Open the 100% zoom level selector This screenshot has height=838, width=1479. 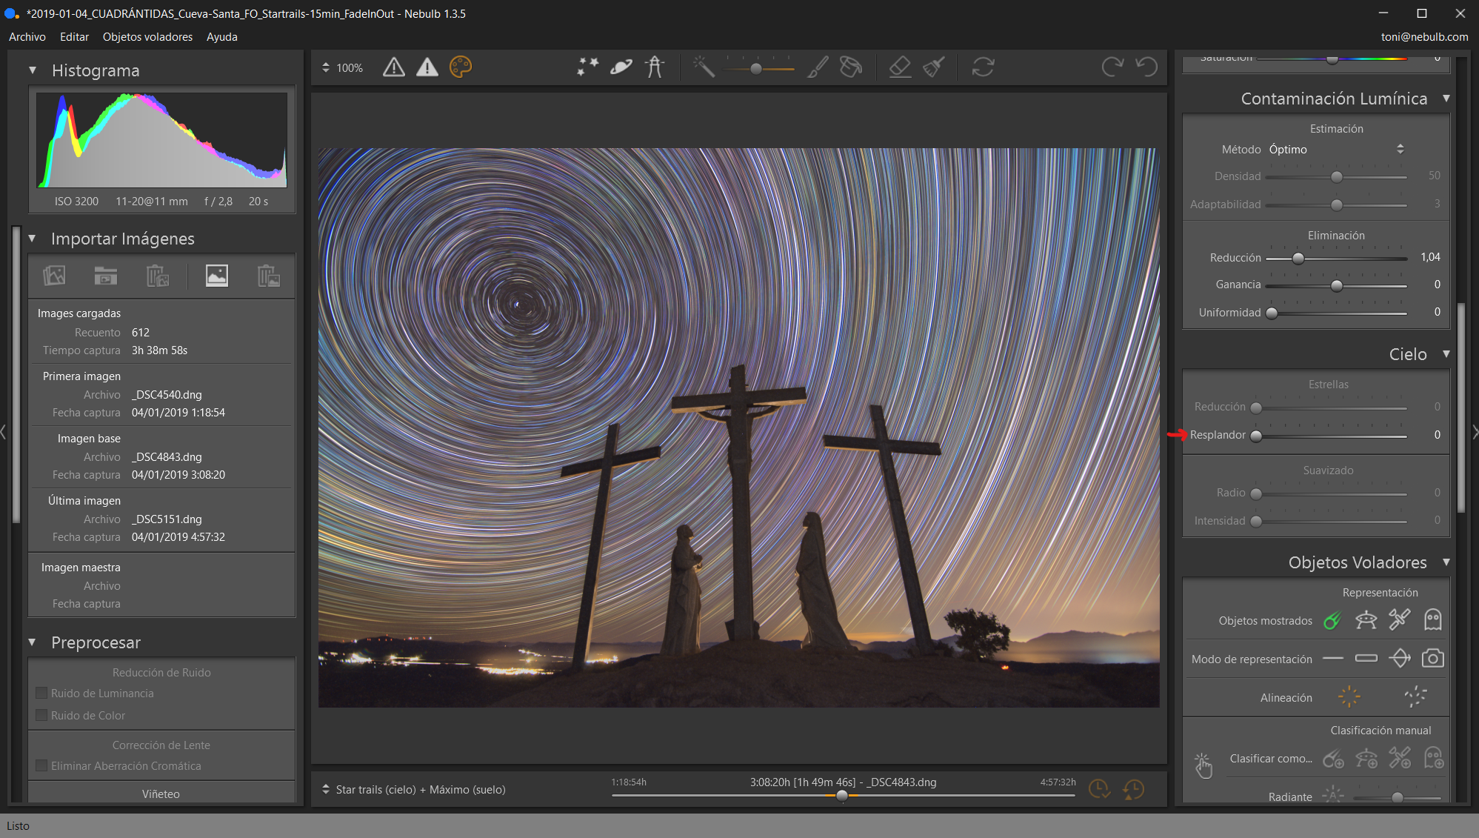(342, 67)
